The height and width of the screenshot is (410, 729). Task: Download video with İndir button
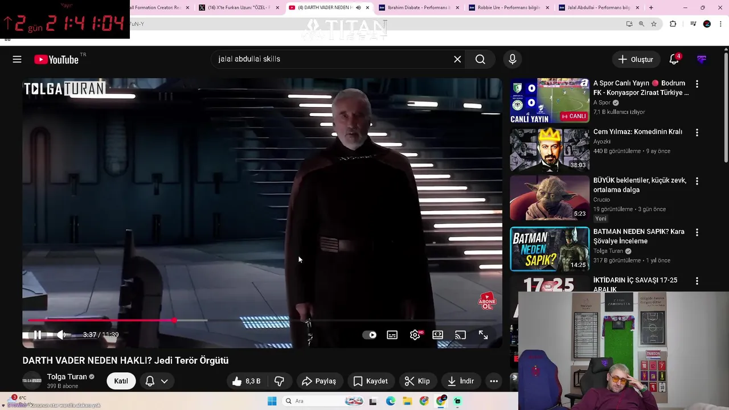pos(461,381)
